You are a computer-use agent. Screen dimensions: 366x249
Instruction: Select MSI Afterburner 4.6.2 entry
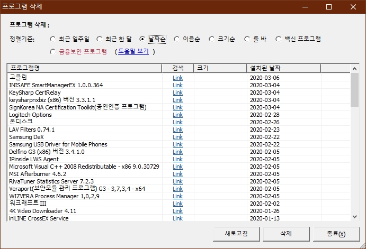178,174
